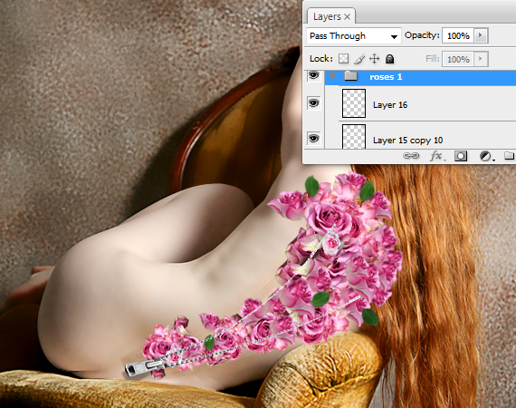Toggle visibility of Layer 16
The width and height of the screenshot is (516, 408).
313,103
